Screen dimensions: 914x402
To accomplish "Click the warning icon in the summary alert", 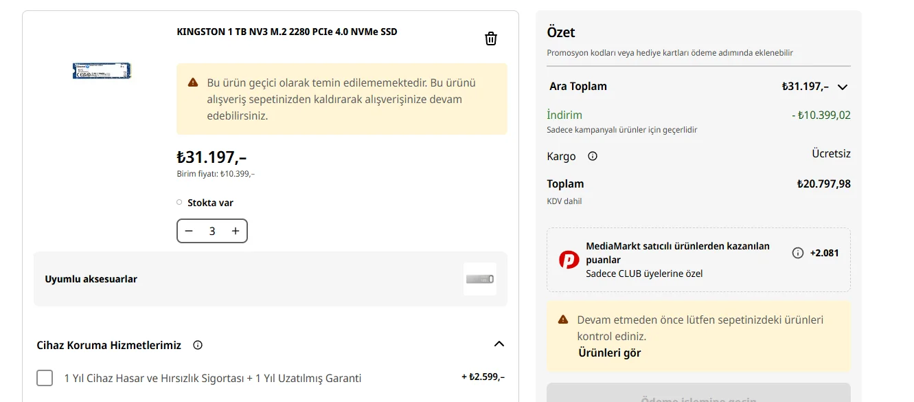I will 563,320.
